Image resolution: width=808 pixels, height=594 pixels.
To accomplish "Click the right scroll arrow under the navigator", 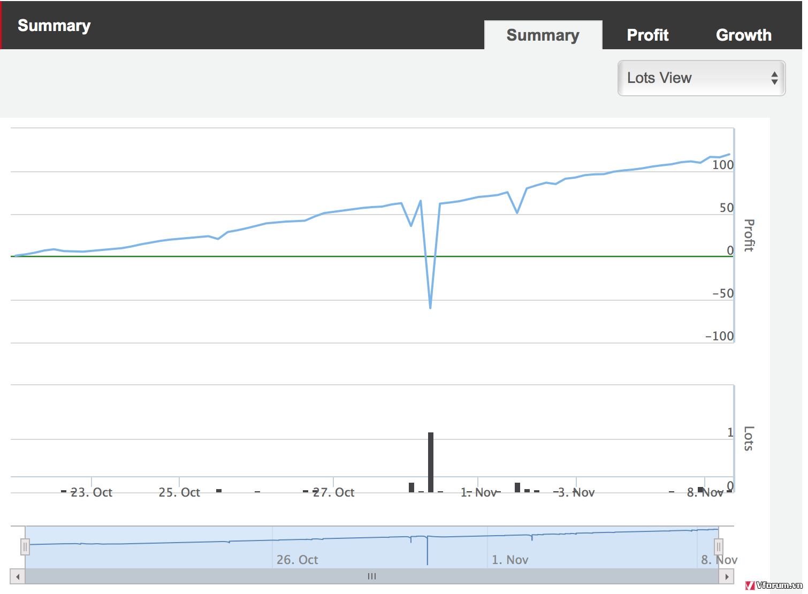I will coord(726,577).
